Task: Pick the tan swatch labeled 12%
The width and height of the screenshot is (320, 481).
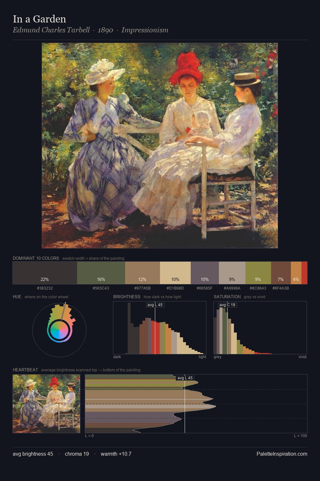Action: [142, 273]
